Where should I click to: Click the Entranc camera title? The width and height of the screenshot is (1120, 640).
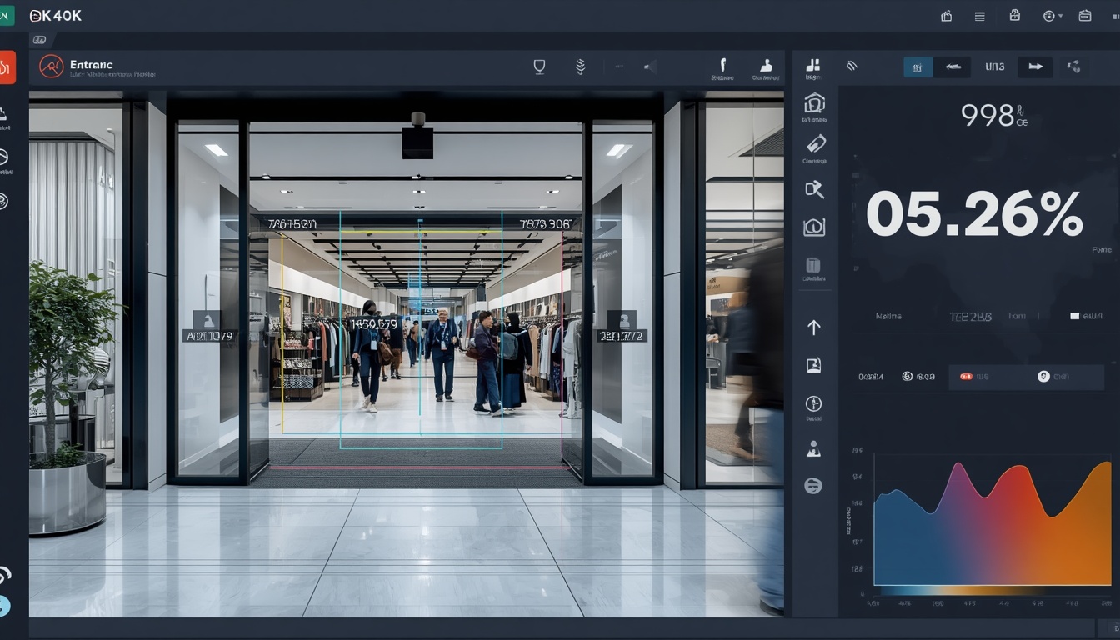click(92, 64)
